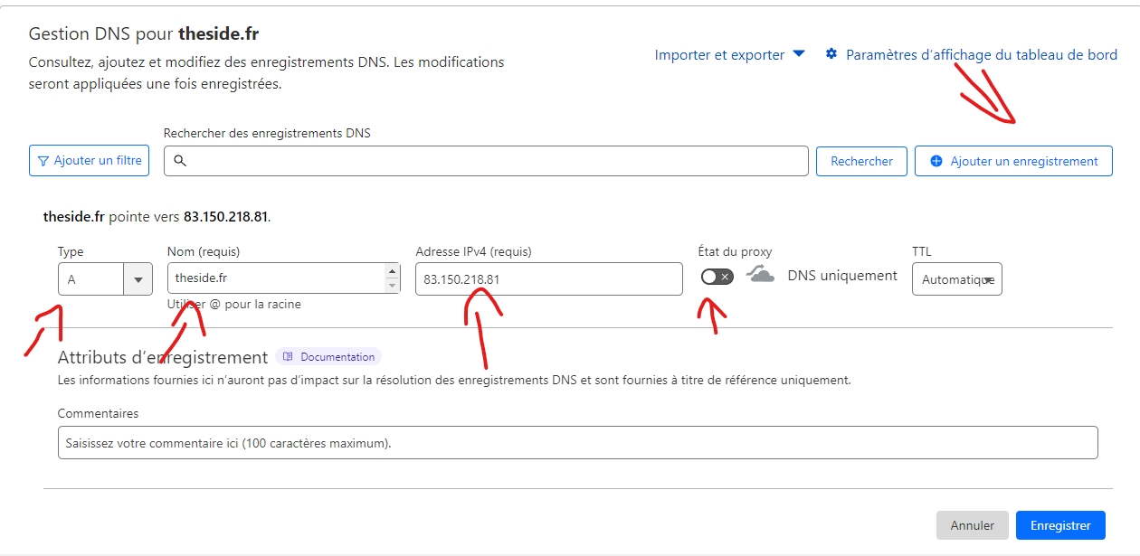Viewport: 1140px width, 556px height.
Task: Click the funnel icon in Ajouter un filtre
Action: coord(43,161)
